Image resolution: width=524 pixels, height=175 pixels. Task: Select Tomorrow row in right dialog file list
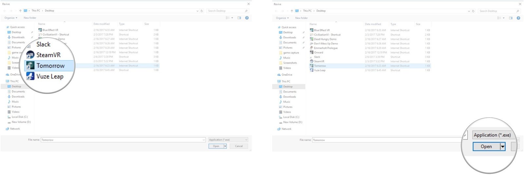click(x=370, y=66)
